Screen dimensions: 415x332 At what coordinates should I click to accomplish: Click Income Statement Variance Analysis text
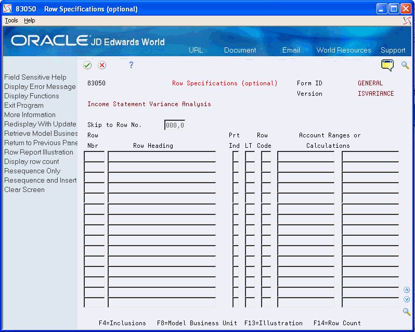point(149,104)
